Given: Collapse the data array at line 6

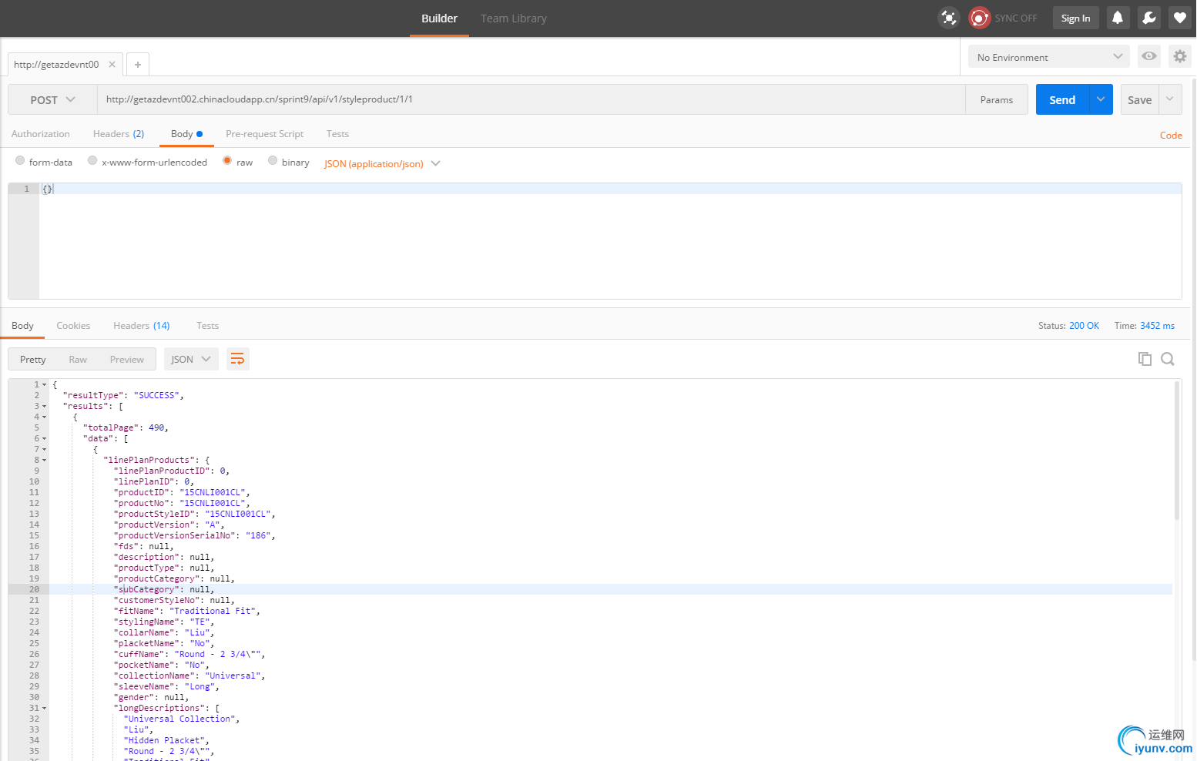Looking at the screenshot, I should coord(44,438).
